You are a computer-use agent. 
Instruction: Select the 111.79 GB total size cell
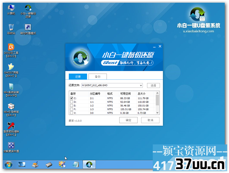click(x=143, y=98)
